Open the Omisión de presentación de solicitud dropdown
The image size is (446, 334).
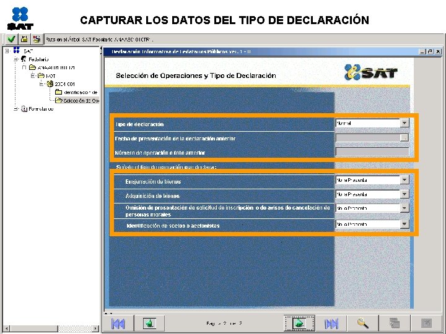pyautogui.click(x=404, y=208)
